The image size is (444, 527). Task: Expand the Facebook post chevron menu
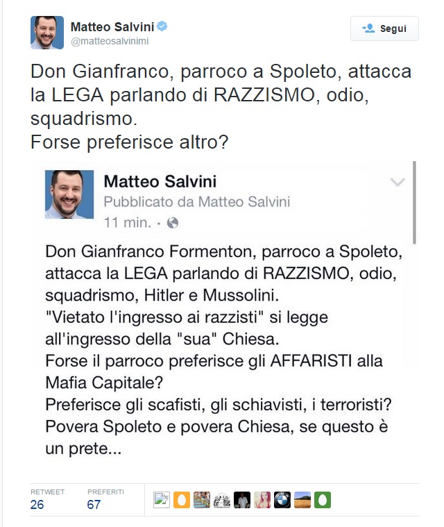click(x=398, y=183)
